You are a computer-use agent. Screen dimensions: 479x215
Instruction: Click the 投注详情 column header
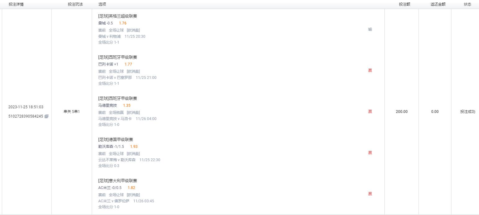click(x=16, y=4)
